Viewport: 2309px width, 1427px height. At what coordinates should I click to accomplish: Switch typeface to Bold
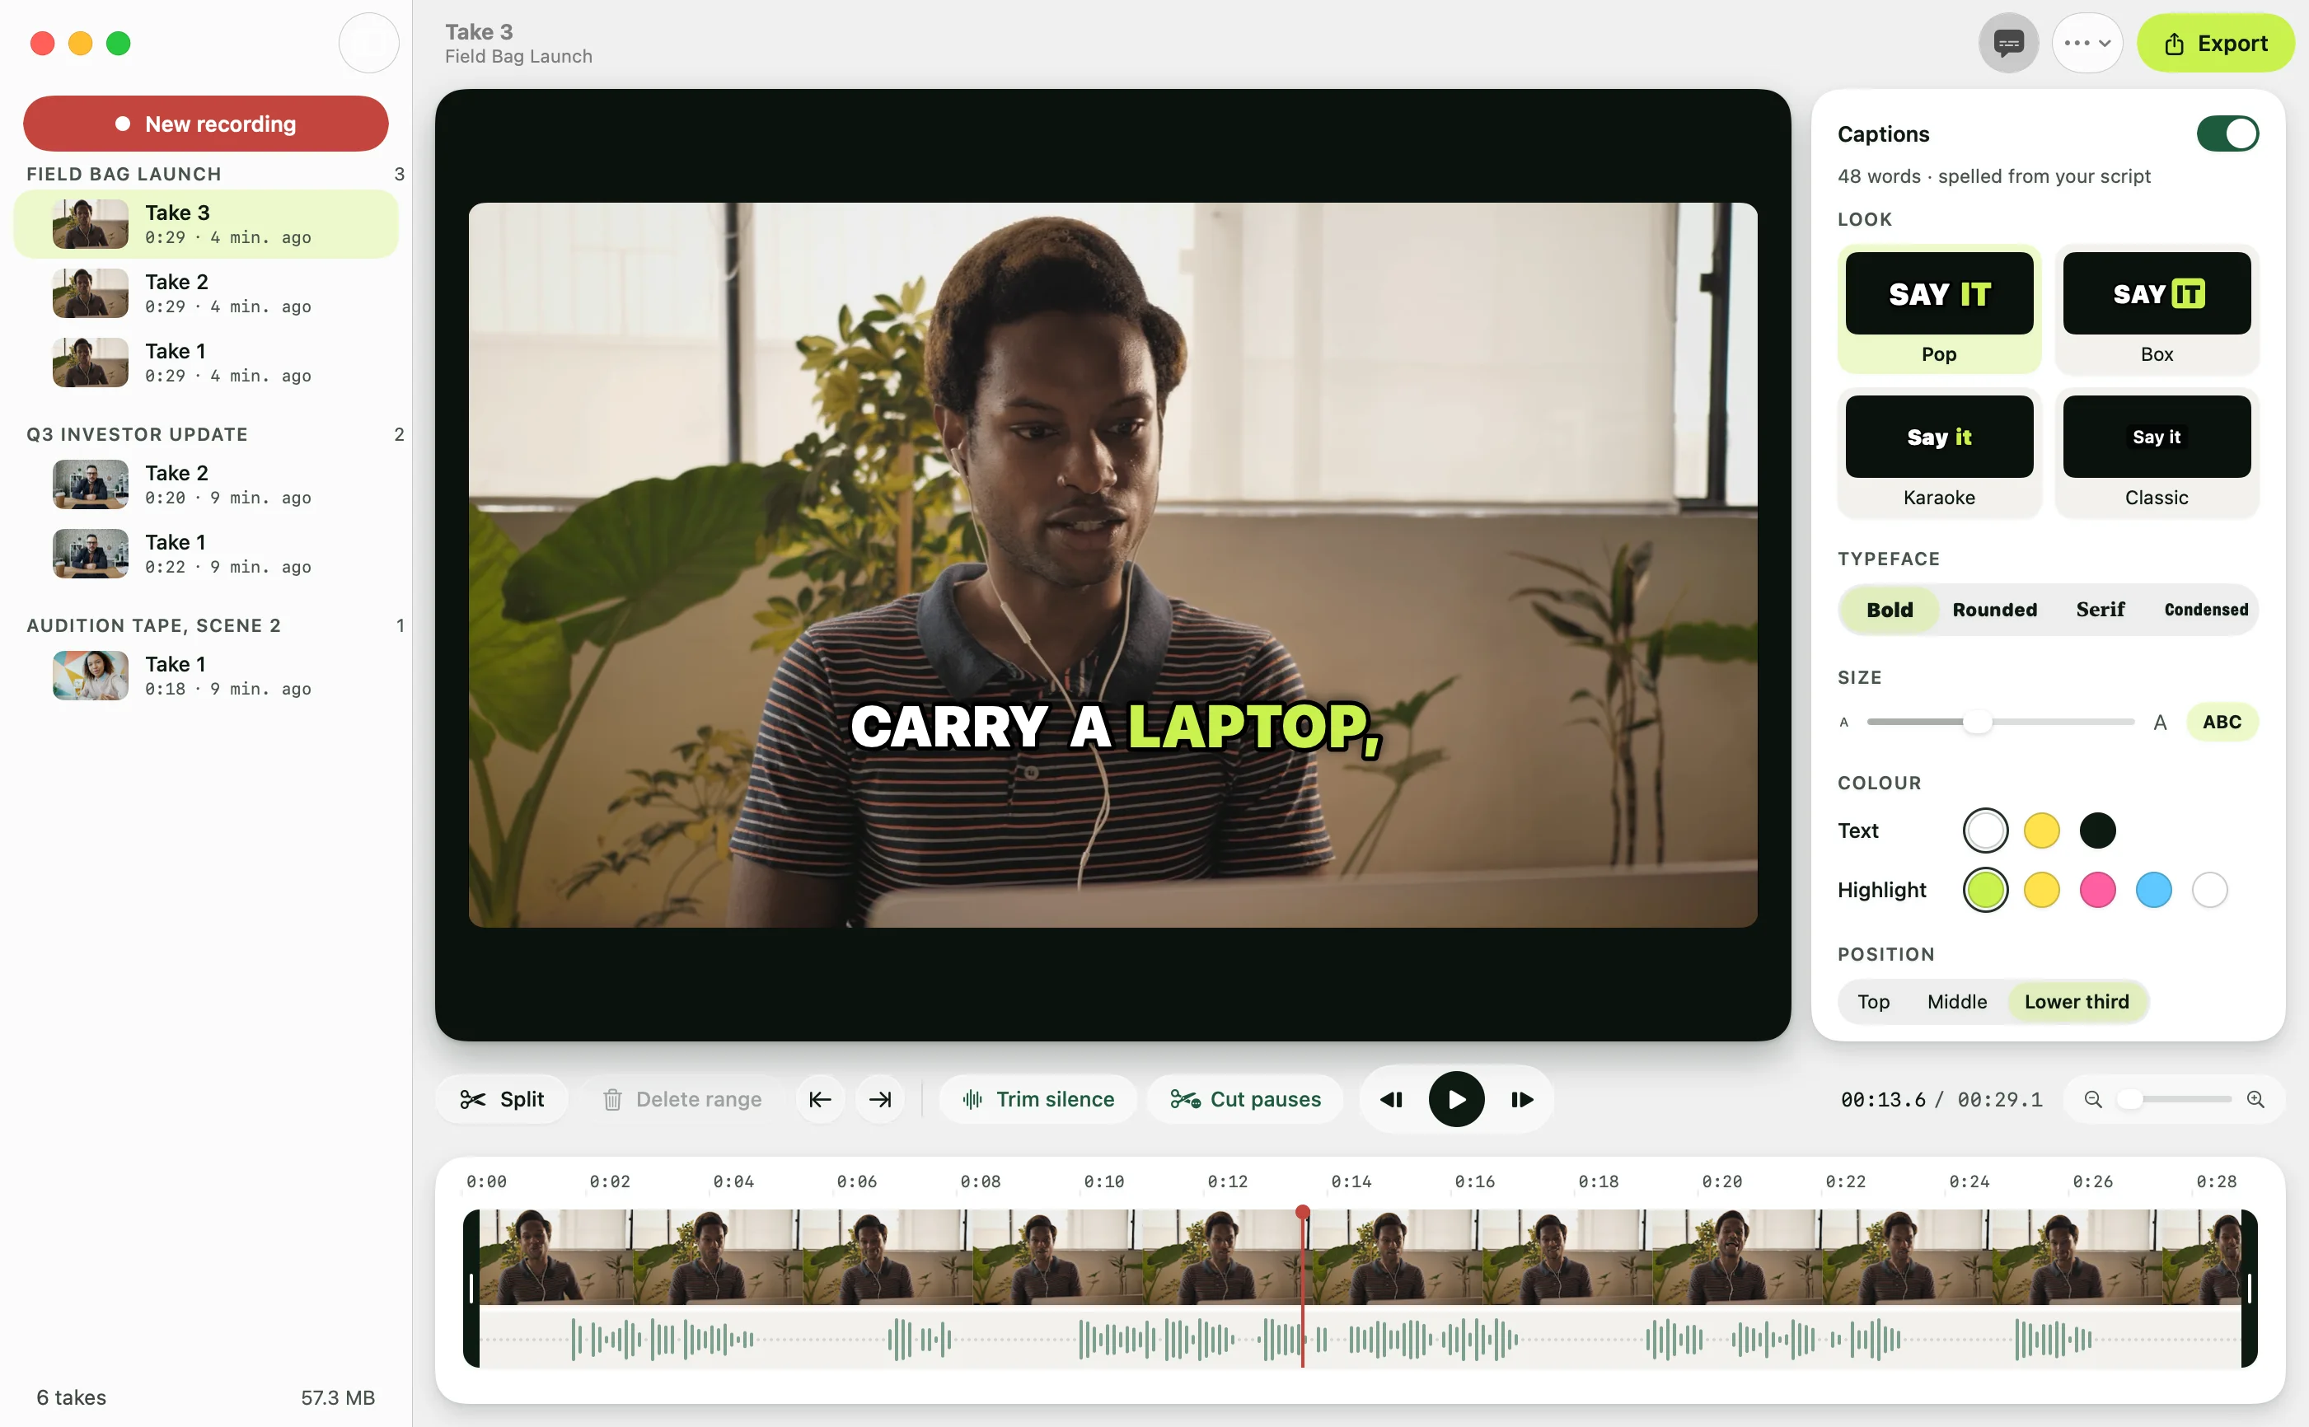pos(1889,610)
